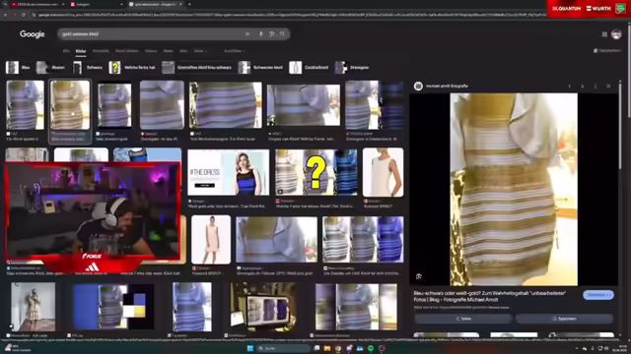The height and width of the screenshot is (354, 631).
Task: Click the Speichern button in preview
Action: [564, 319]
